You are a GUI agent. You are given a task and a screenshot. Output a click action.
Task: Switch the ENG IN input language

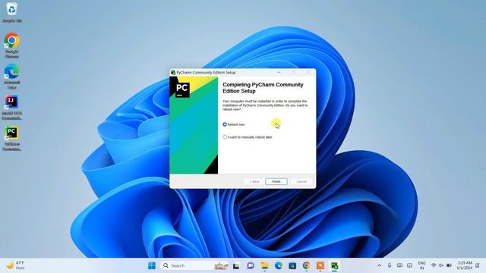click(422, 265)
